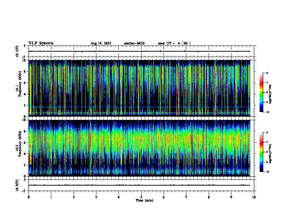The width and height of the screenshot is (286, 221).
Task: Click the time axis tick label "6"
Action: pyautogui.click(x=164, y=197)
